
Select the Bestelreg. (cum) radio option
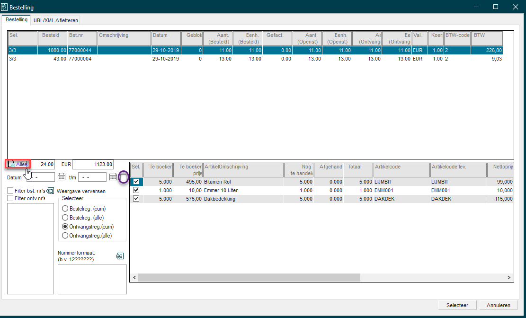[x=65, y=209]
